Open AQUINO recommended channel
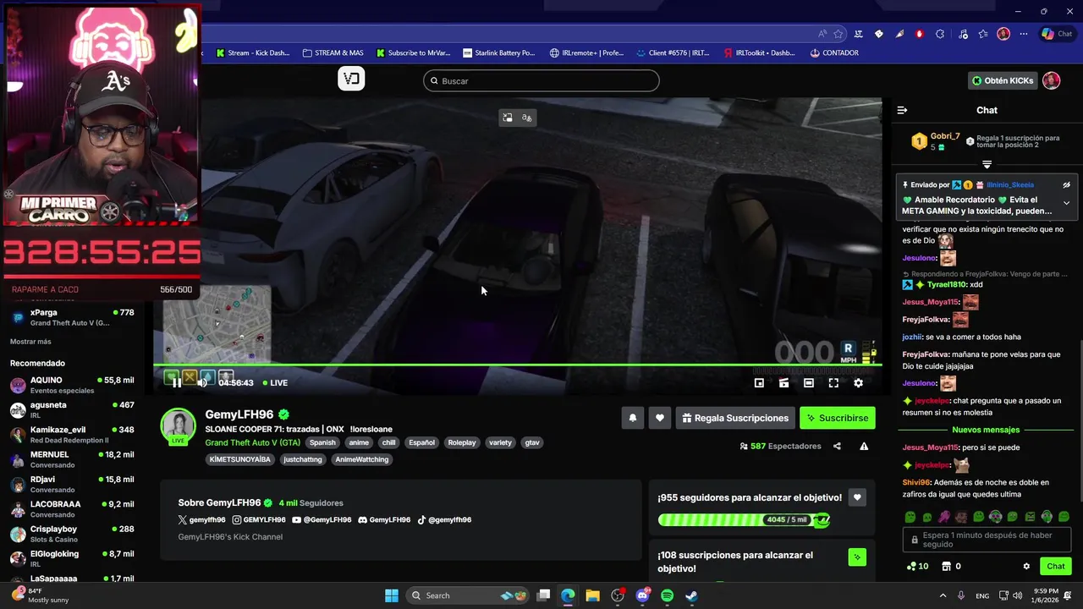The width and height of the screenshot is (1083, 609). click(72, 385)
